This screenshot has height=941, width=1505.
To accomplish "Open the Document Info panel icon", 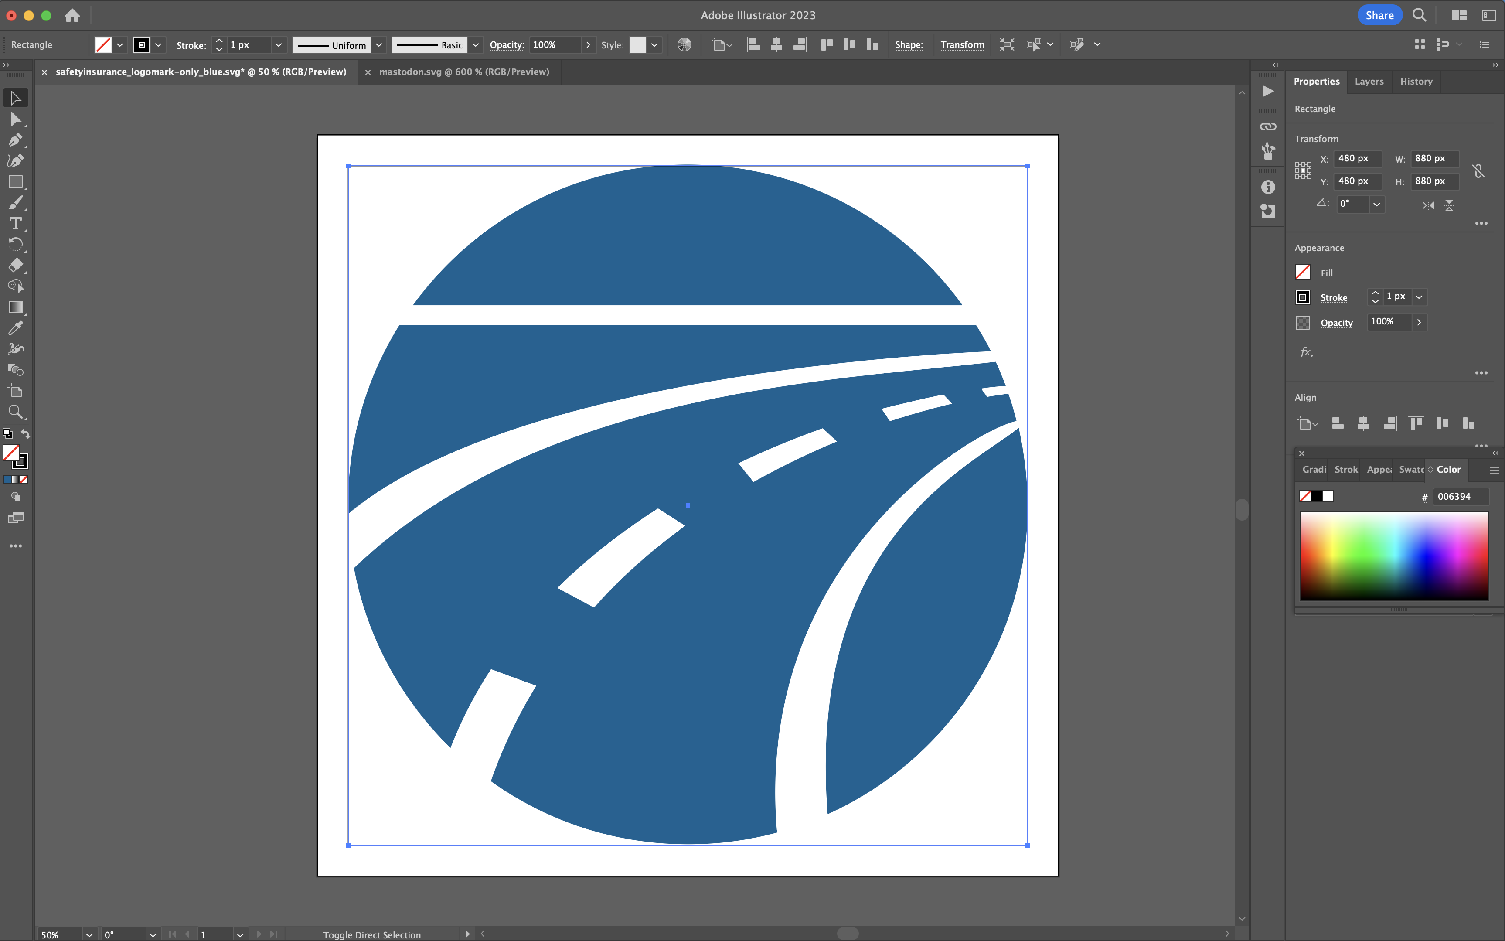I will [x=1268, y=187].
